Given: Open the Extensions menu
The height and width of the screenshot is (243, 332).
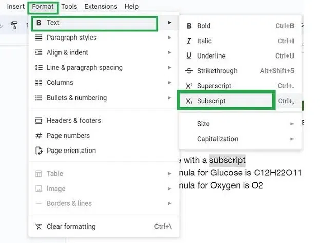Looking at the screenshot, I should click(x=101, y=7).
